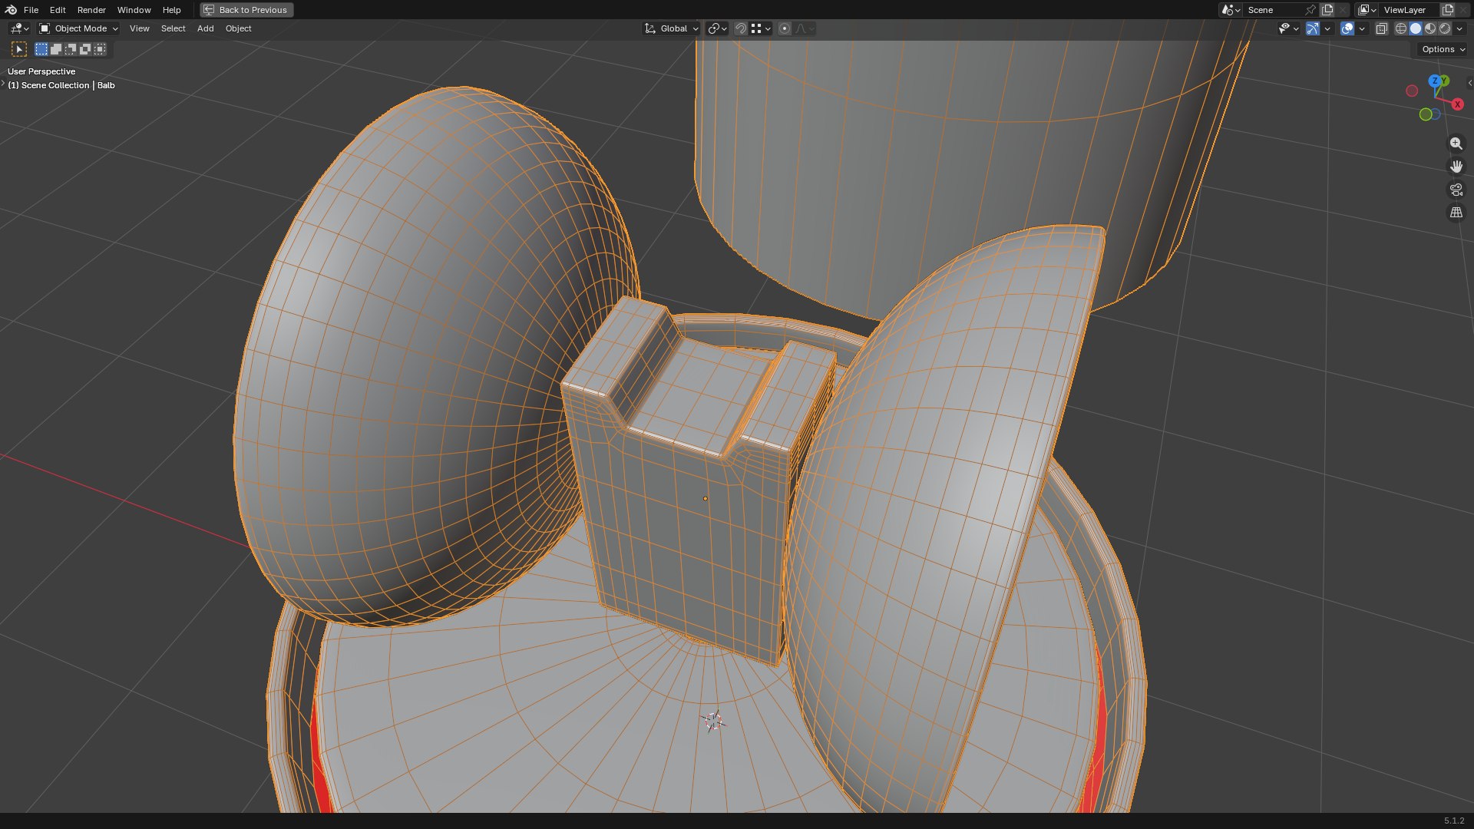Screen dimensions: 1474x829
Task: Click the Back to Previous button
Action: (246, 10)
